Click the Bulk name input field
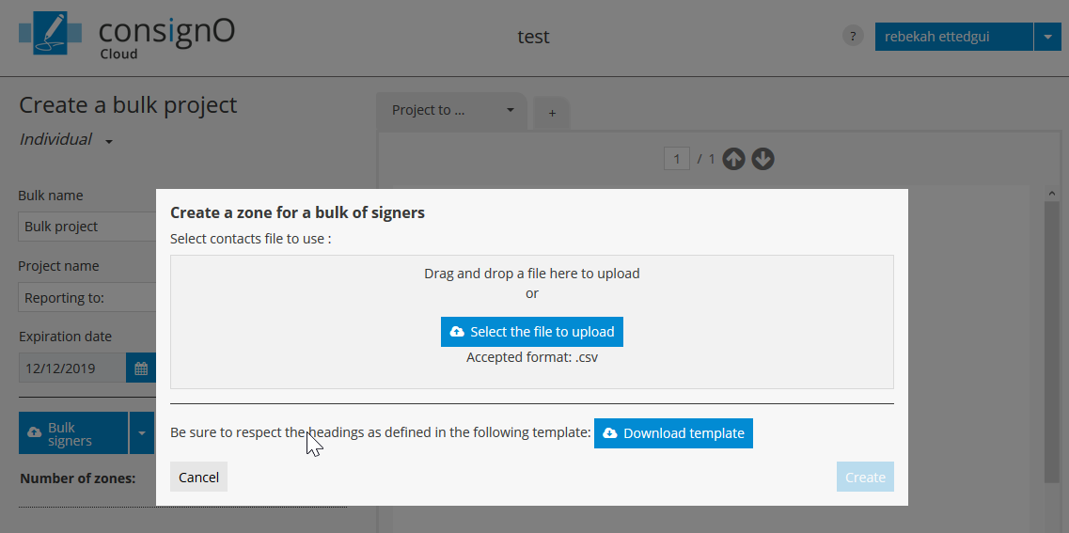Screen dimensions: 1069x533 click(87, 227)
